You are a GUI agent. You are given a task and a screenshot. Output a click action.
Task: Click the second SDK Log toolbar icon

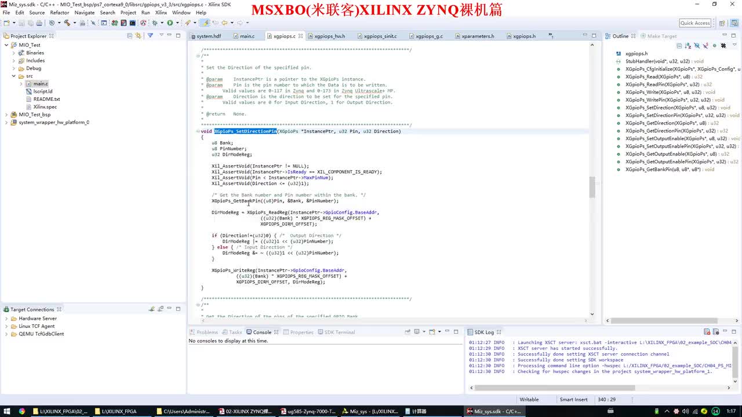pos(716,332)
